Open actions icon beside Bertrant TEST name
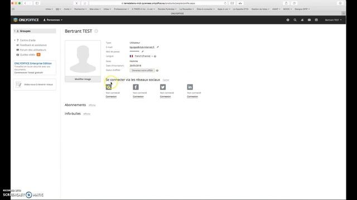This screenshot has height=200, width=357. pos(97,31)
